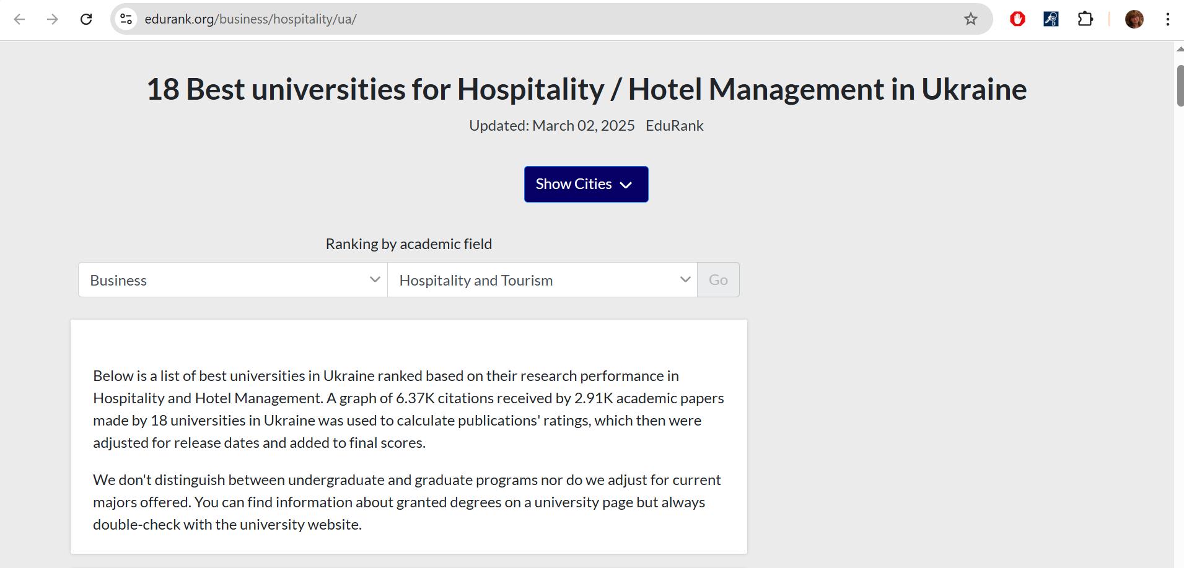Viewport: 1184px width, 568px height.
Task: Click the scrollbar up arrow
Action: pos(1180,50)
